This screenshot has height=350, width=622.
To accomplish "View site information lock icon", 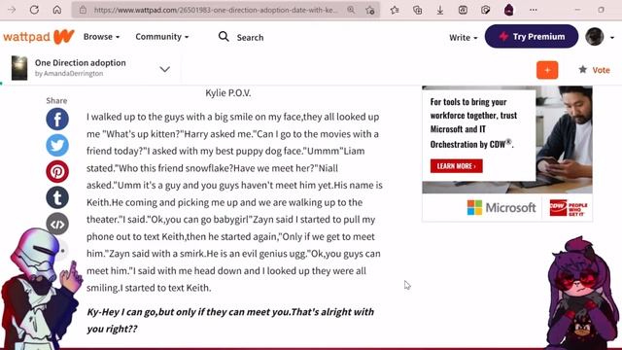I will pyautogui.click(x=83, y=10).
